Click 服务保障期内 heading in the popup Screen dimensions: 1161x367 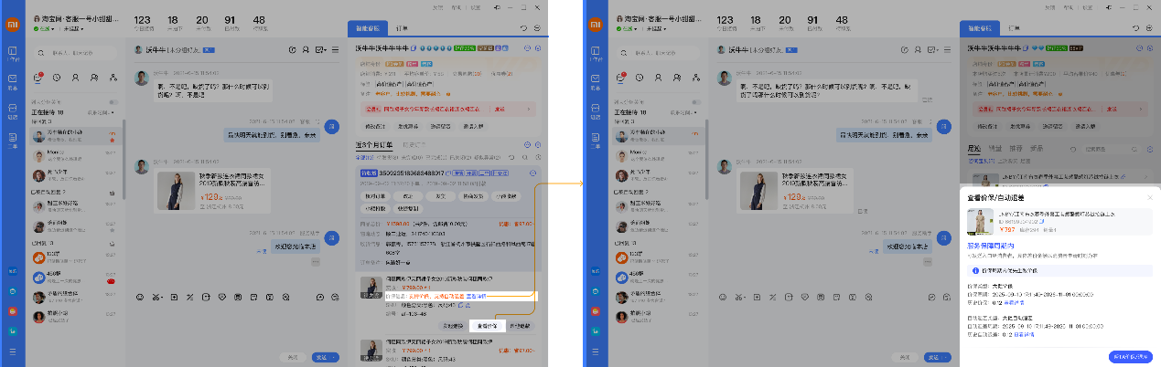tap(991, 245)
